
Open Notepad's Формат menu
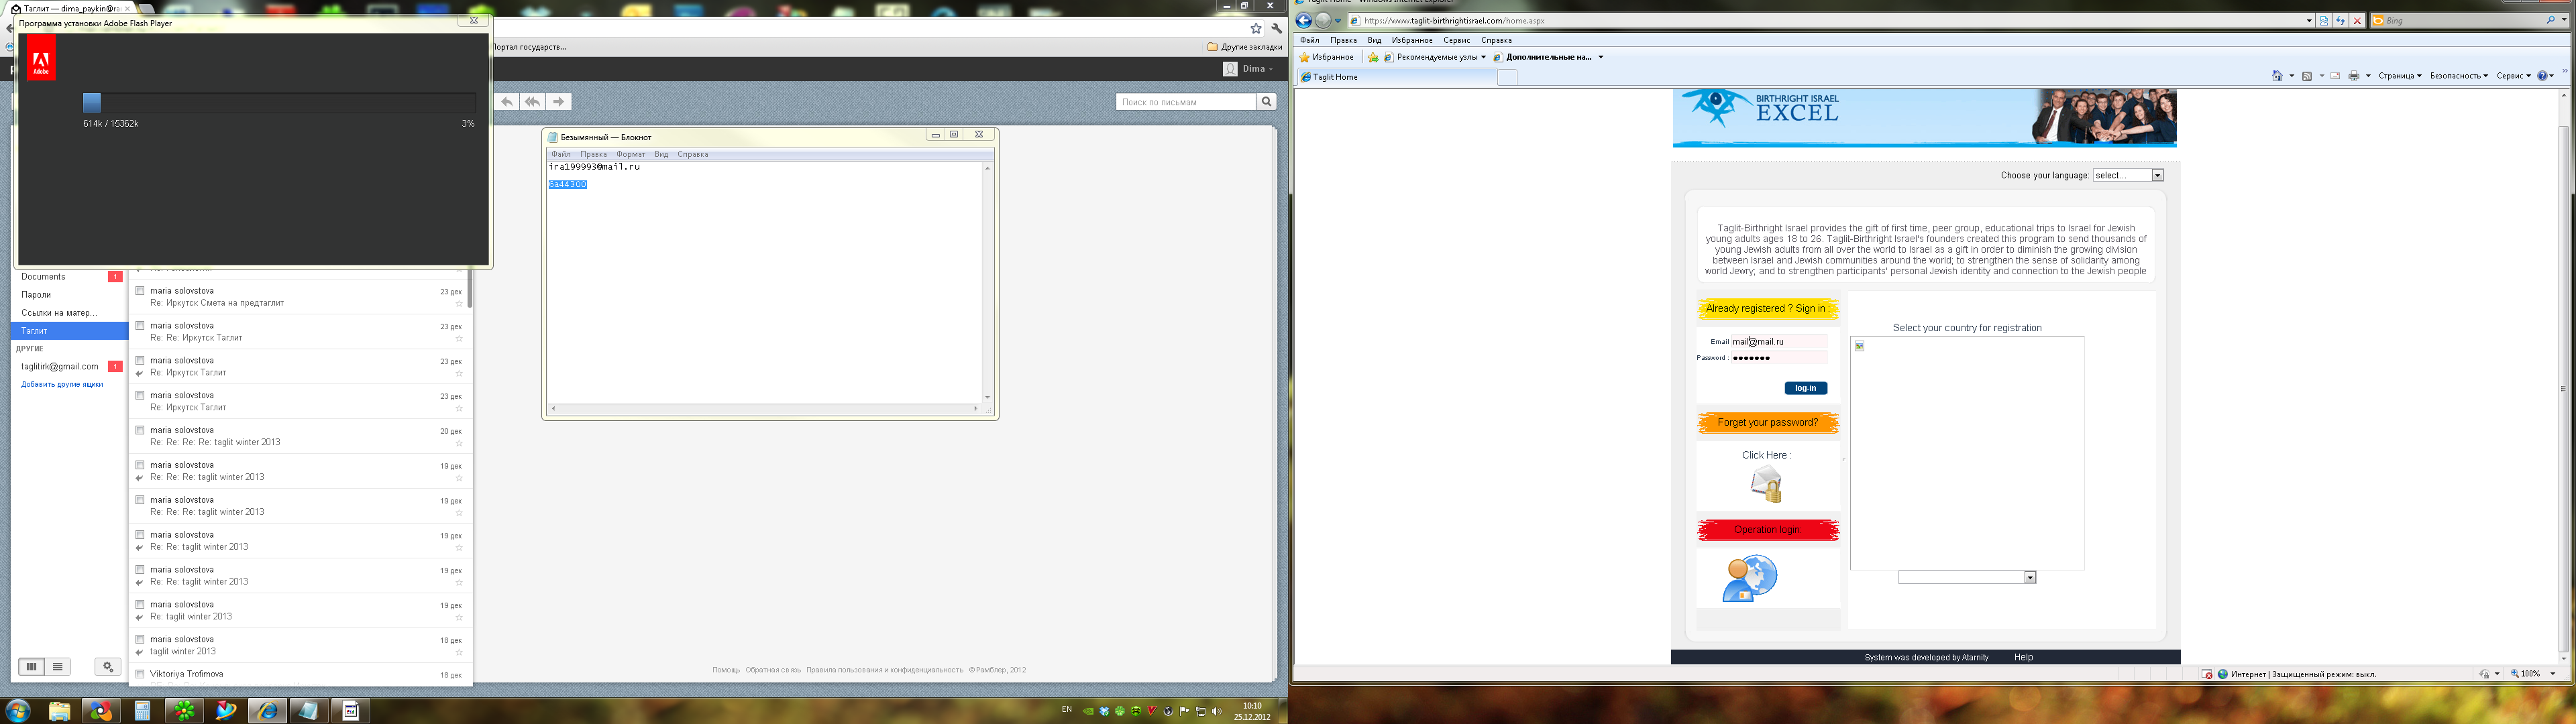tap(631, 154)
